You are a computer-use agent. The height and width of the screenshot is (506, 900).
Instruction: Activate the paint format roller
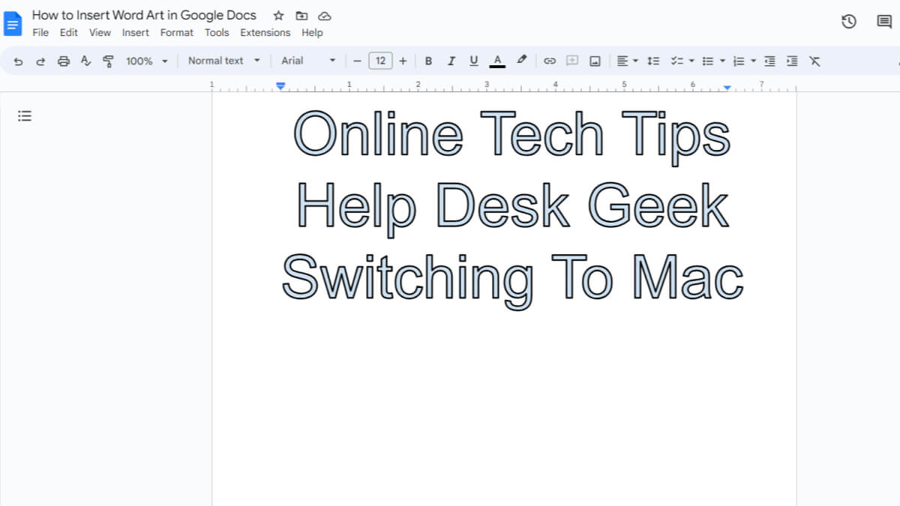(x=108, y=61)
